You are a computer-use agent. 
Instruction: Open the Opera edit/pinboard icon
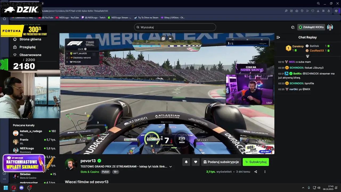point(291,11)
